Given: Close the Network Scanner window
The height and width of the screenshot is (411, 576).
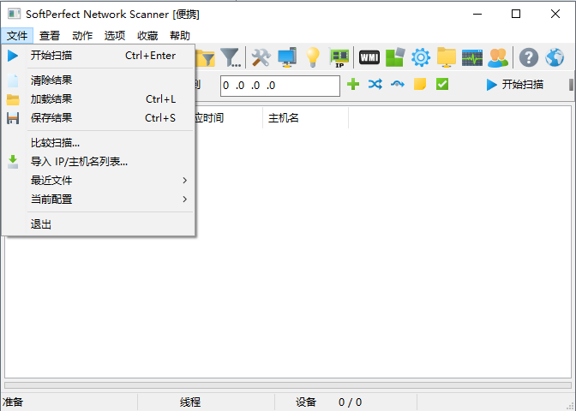Looking at the screenshot, I should [x=555, y=14].
